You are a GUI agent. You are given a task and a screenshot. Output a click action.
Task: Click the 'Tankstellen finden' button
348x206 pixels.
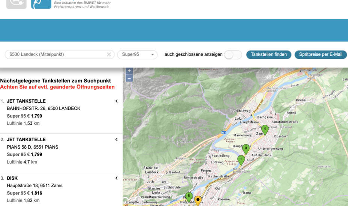269,55
